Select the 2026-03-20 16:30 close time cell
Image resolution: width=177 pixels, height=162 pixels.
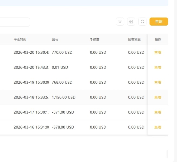click(x=31, y=52)
